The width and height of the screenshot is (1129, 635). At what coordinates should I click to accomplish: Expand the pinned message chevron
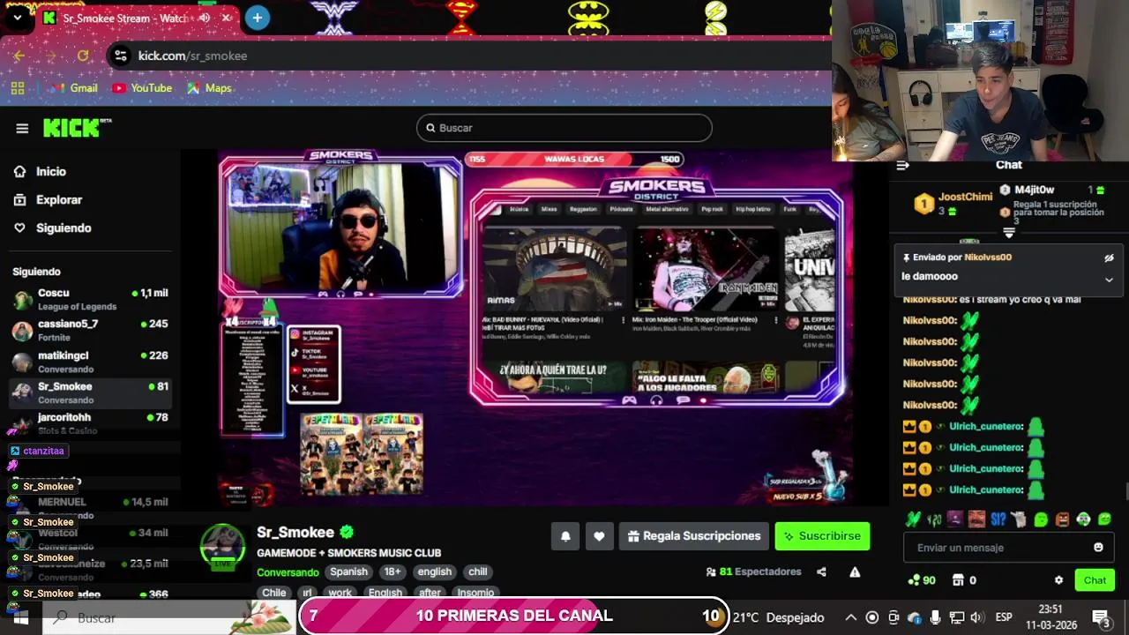coord(1109,279)
